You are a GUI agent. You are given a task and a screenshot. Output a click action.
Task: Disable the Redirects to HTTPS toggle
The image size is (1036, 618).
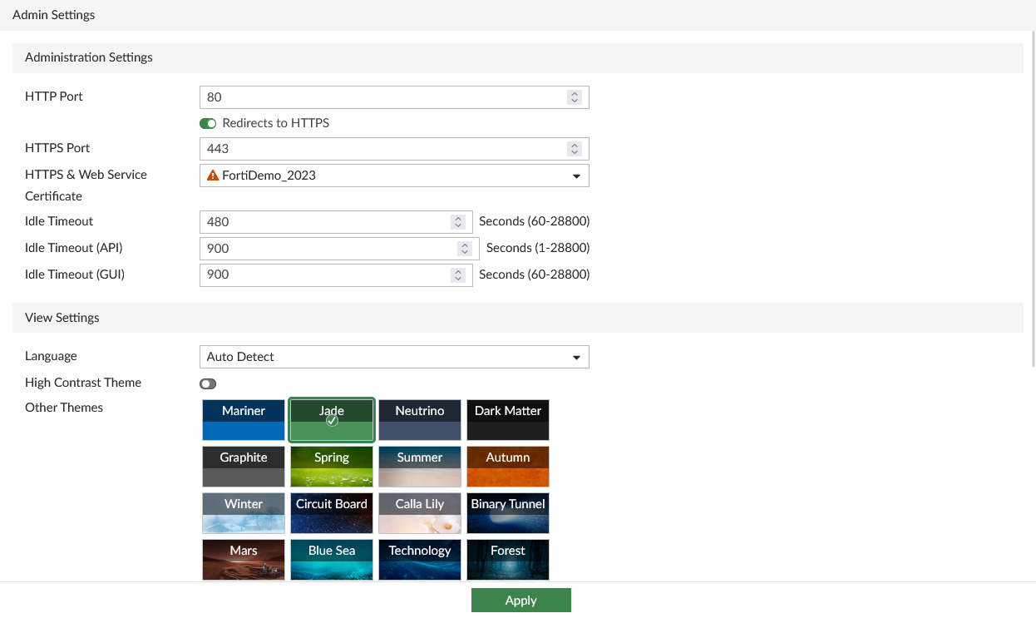[208, 123]
